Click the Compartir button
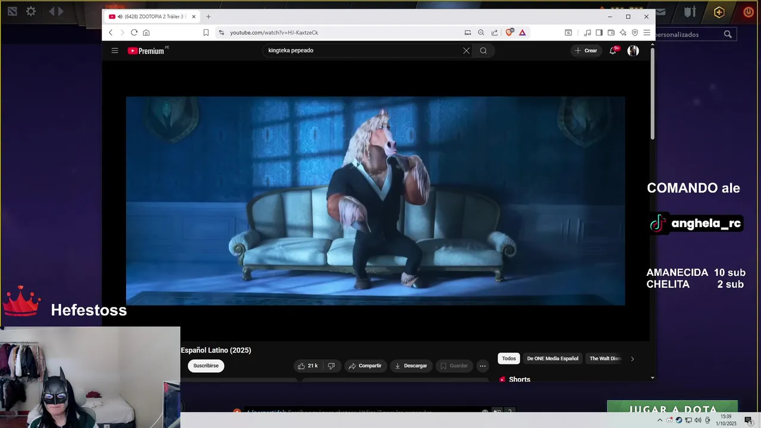The image size is (761, 428). [365, 366]
